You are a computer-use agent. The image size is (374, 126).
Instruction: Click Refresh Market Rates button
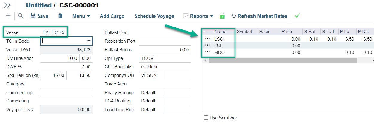[259, 16]
